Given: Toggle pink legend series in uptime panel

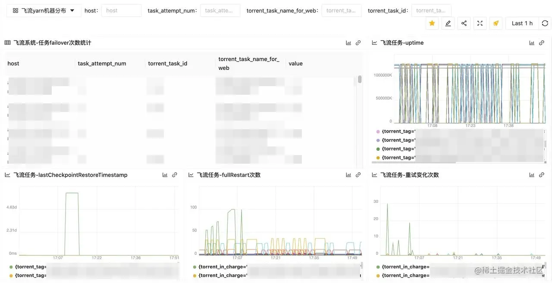Looking at the screenshot, I should click(x=378, y=131).
